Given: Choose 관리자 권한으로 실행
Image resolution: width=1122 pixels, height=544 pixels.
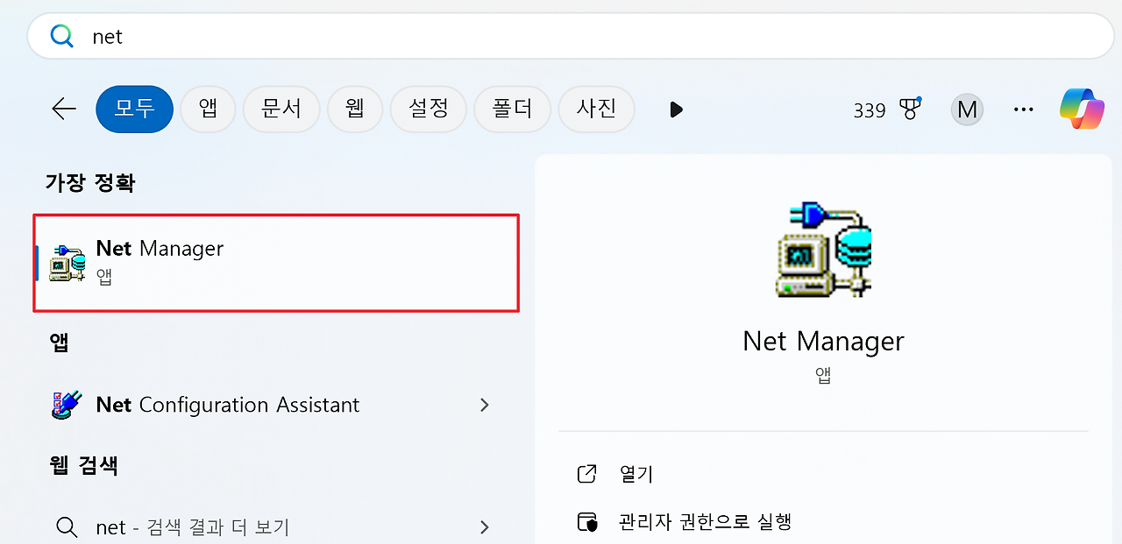Looking at the screenshot, I should point(705,522).
